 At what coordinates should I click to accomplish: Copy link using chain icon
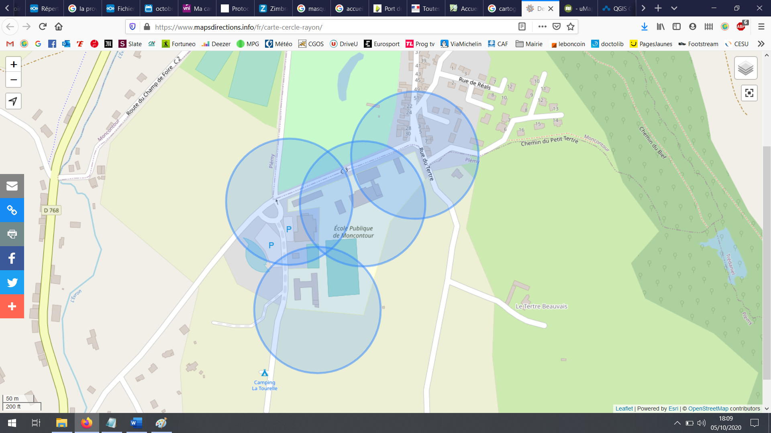point(12,210)
